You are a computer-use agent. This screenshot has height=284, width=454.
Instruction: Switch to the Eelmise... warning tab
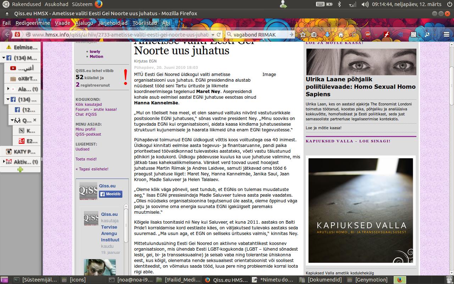click(x=21, y=47)
